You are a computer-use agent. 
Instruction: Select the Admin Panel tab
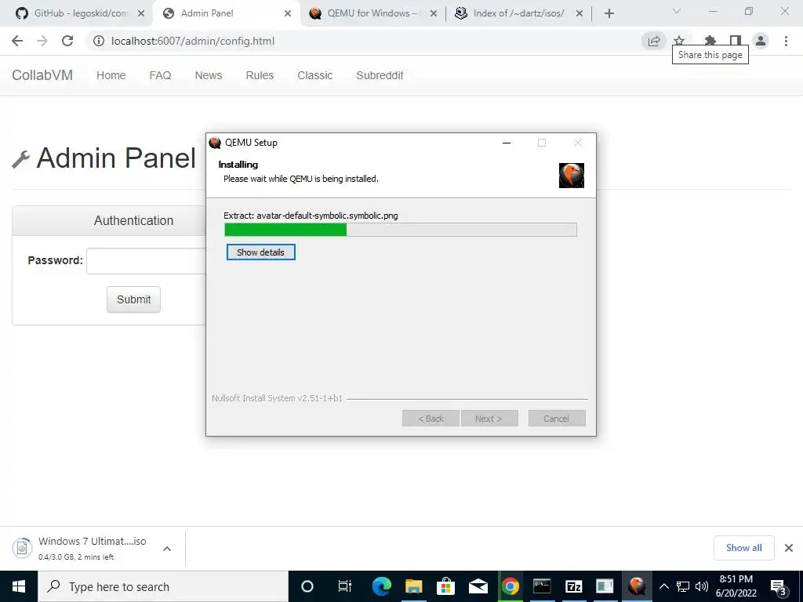point(227,13)
